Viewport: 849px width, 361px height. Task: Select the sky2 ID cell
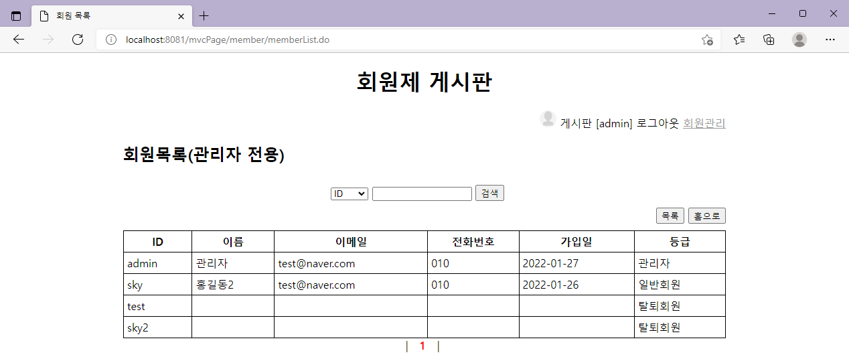point(158,328)
